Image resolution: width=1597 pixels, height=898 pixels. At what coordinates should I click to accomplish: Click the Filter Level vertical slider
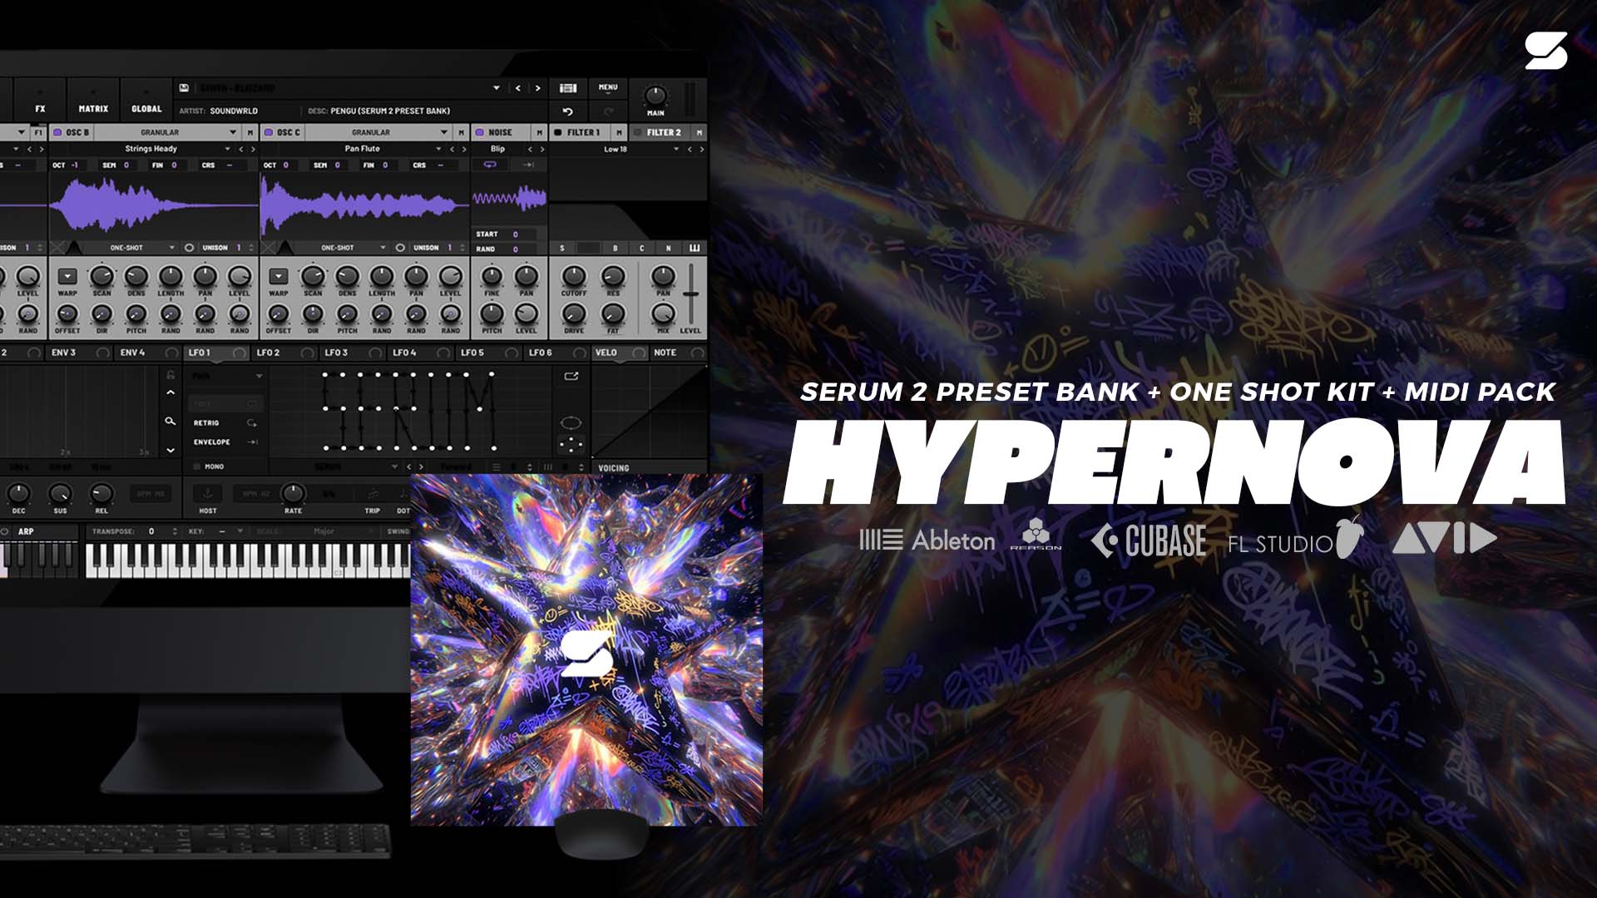(x=691, y=294)
